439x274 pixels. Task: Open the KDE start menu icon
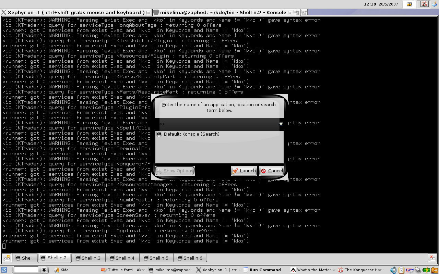(x=4, y=270)
